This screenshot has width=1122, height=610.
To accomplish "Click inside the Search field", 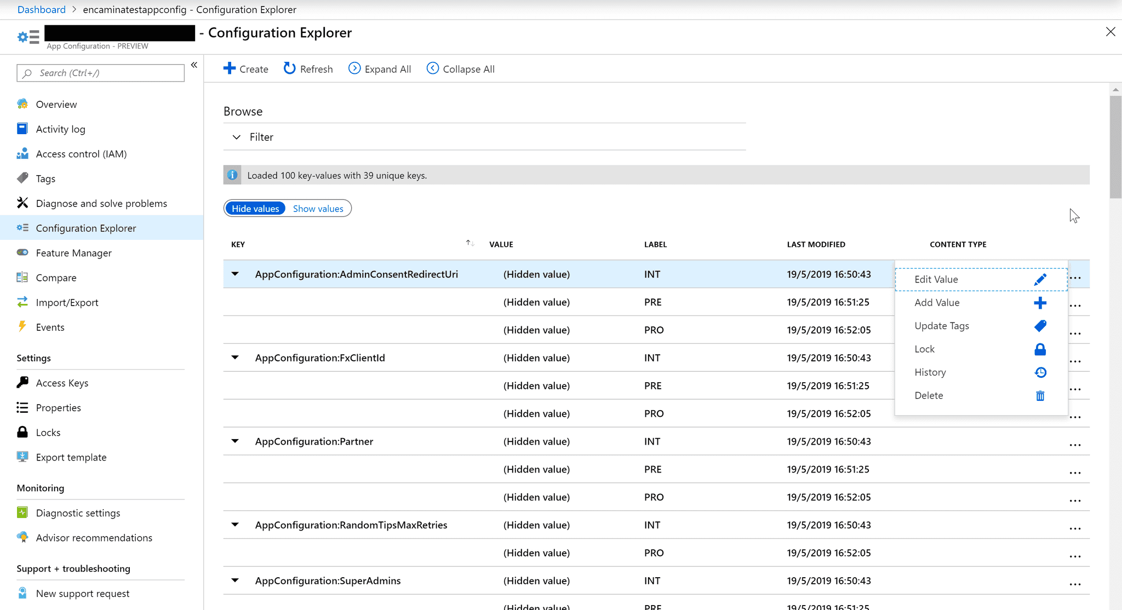I will click(100, 73).
